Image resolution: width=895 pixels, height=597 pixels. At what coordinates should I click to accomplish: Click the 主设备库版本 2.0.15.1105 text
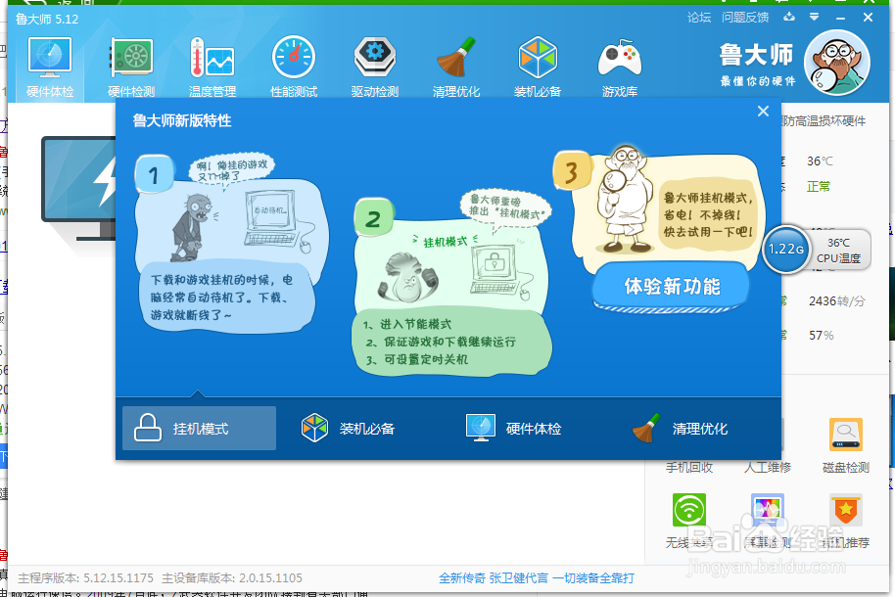coord(232,578)
